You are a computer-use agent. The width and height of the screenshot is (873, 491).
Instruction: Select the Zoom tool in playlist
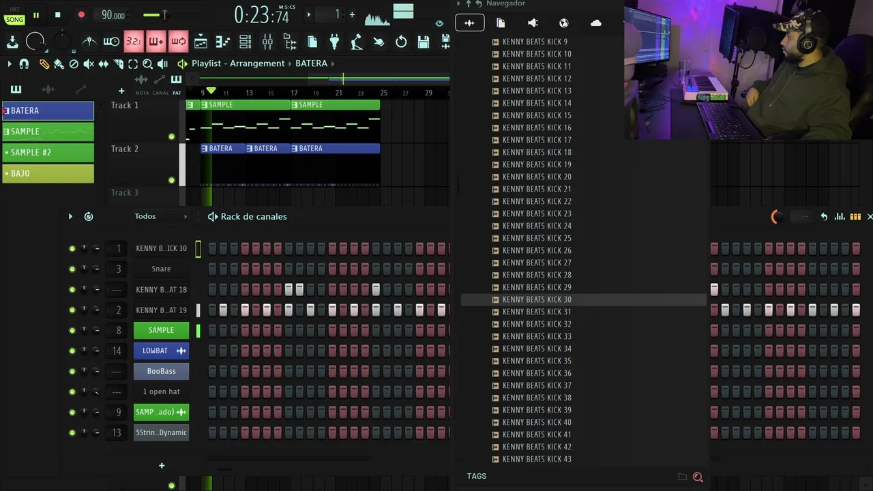(148, 63)
